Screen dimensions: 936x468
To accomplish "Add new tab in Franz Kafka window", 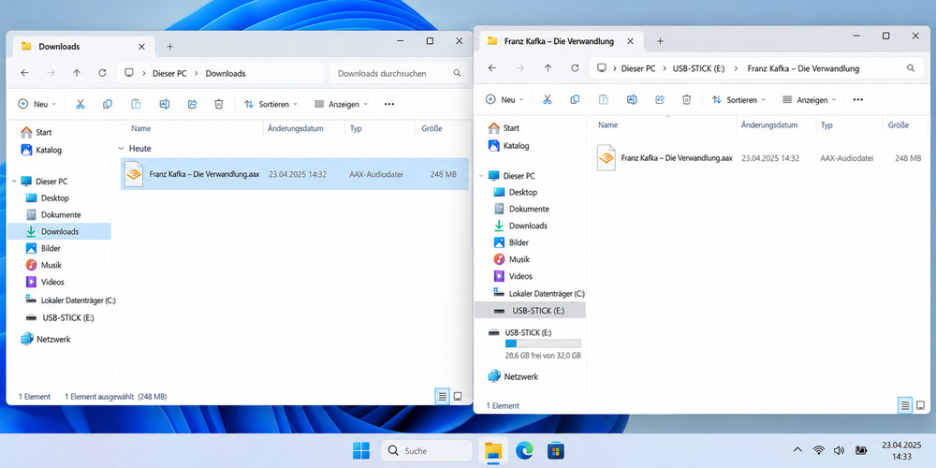I will point(660,41).
